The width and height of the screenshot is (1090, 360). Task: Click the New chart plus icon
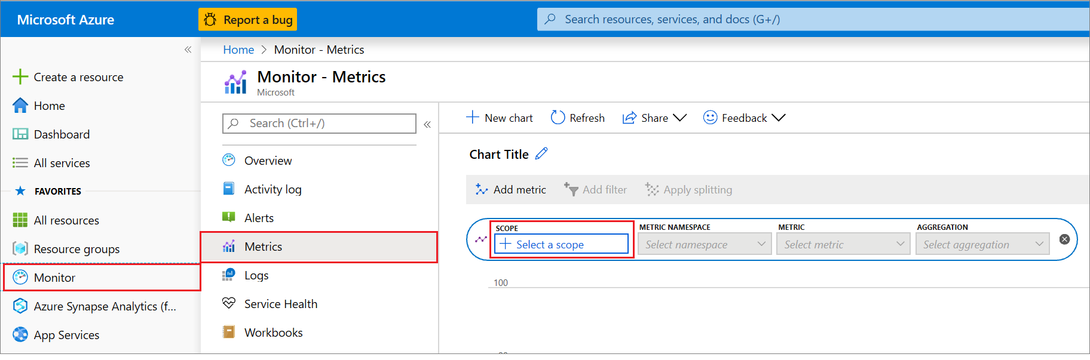pos(473,118)
